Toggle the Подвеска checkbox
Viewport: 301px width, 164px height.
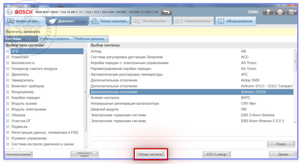click(x=8, y=126)
